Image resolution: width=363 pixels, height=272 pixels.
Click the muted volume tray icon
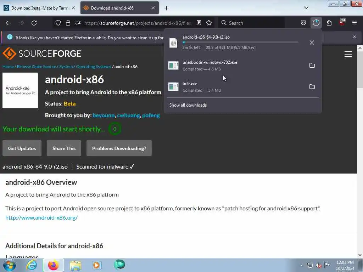(x=319, y=266)
